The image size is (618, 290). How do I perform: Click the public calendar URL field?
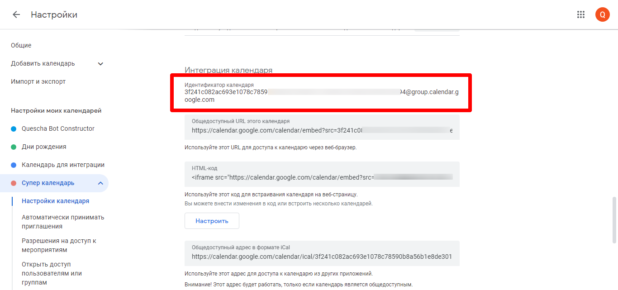pos(322,130)
